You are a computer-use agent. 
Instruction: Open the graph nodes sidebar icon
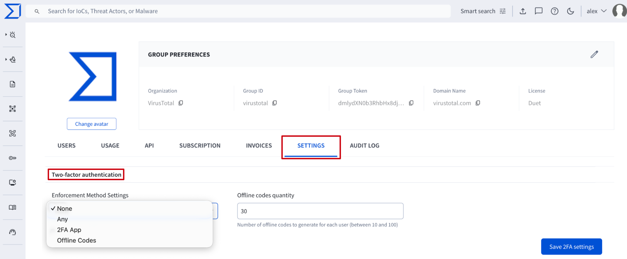13,109
